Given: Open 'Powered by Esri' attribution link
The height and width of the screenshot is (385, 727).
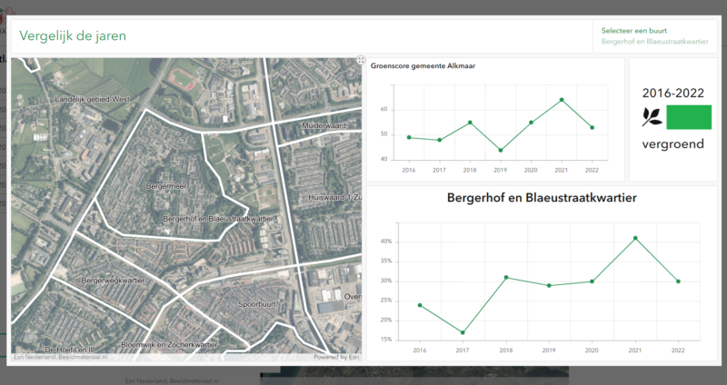Looking at the screenshot, I should 338,357.
